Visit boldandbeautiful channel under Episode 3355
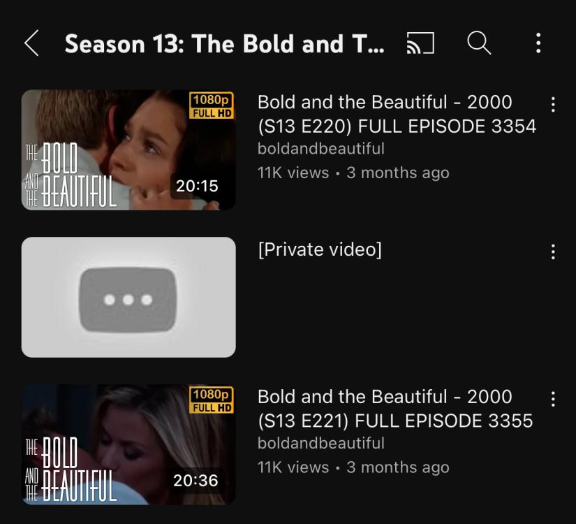This screenshot has width=576, height=524. point(321,443)
